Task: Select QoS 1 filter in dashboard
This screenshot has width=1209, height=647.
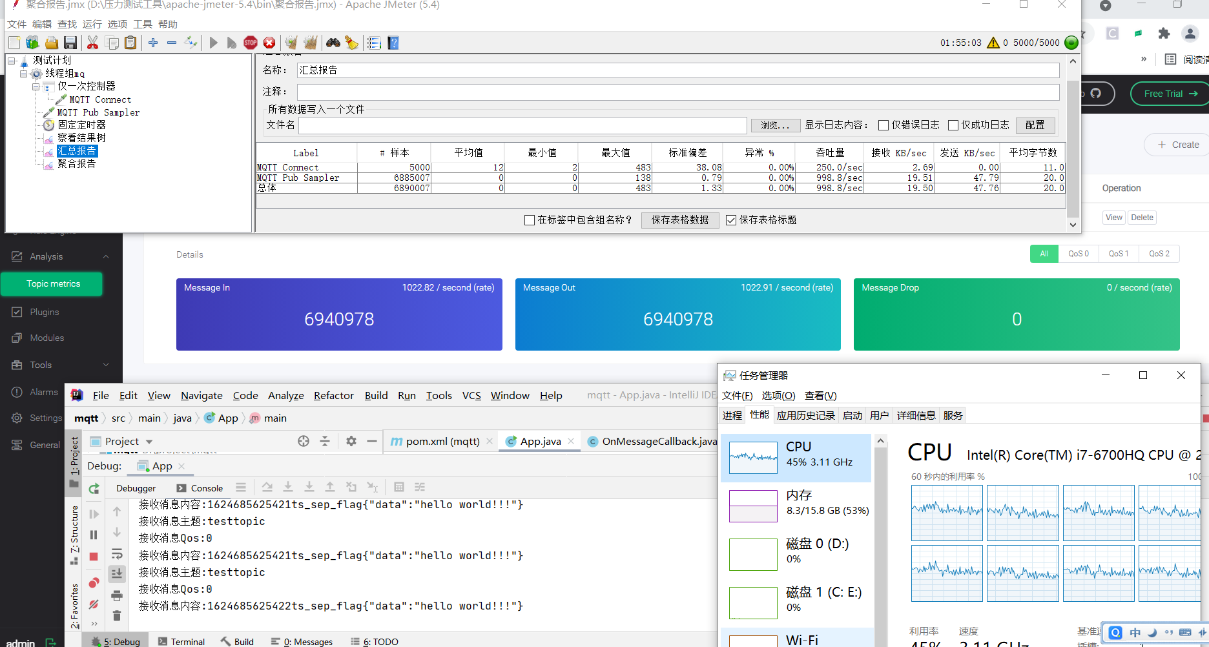Action: 1119,254
